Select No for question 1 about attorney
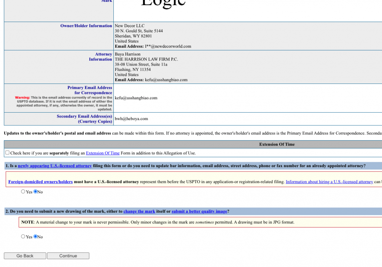This screenshot has height=267, width=382. (x=35, y=191)
